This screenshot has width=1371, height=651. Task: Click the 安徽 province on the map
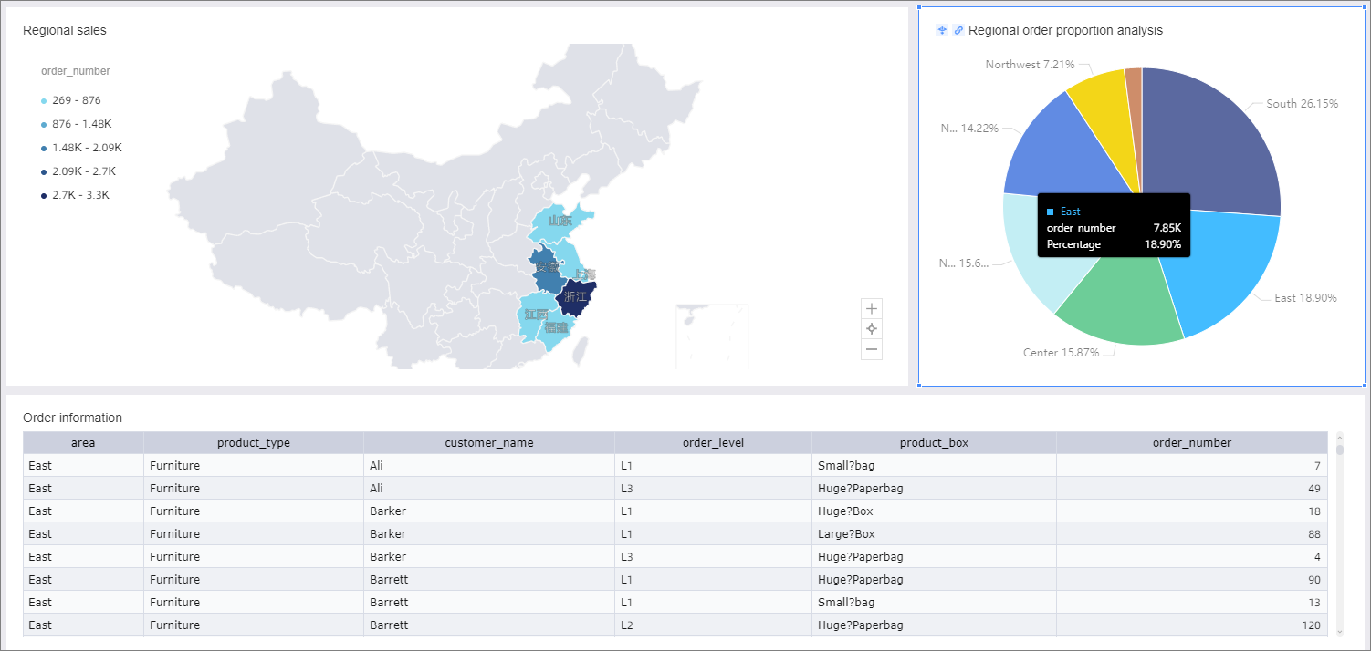click(x=547, y=268)
